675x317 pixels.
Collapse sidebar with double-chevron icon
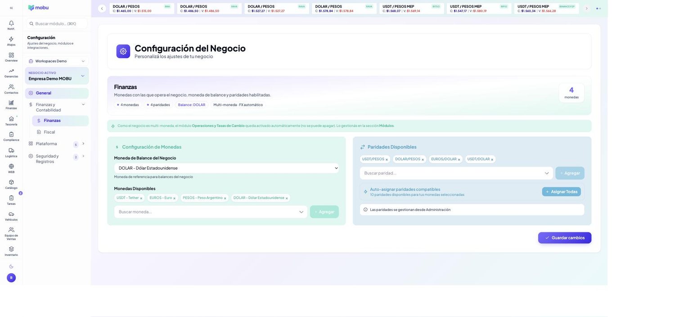tap(11, 8)
